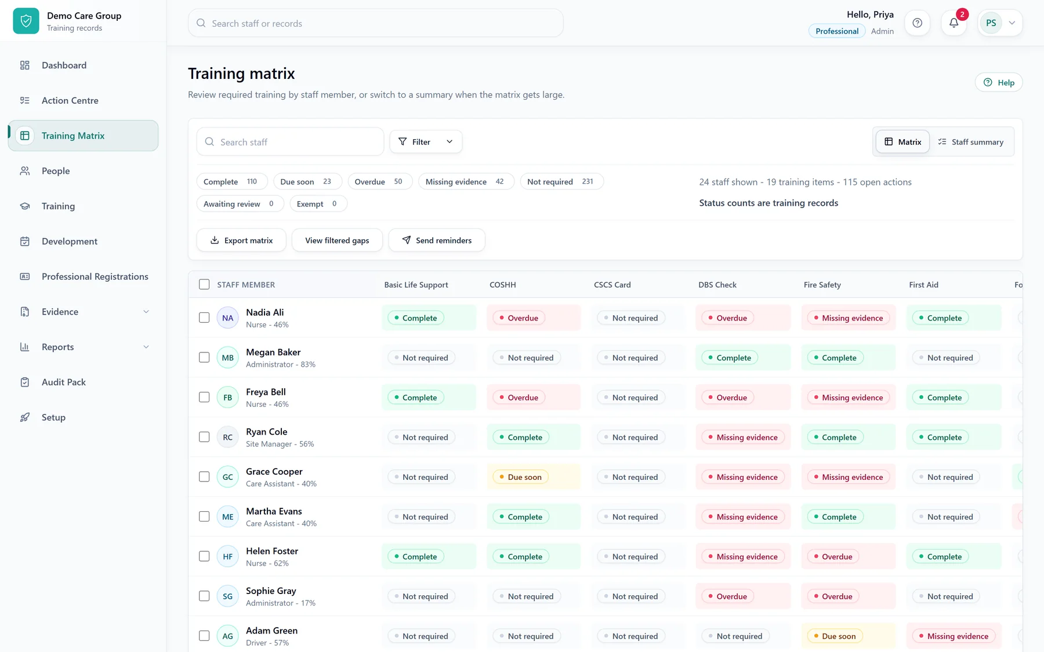Image resolution: width=1044 pixels, height=652 pixels.
Task: Open the Filter dropdown chevron
Action: [x=449, y=141]
